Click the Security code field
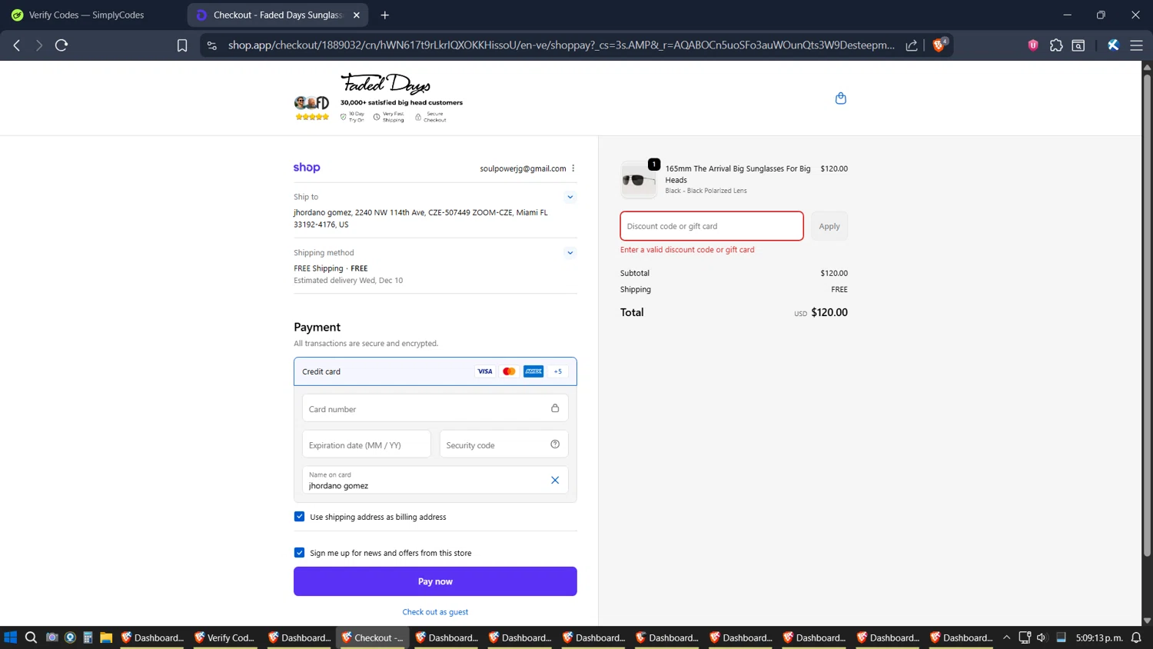The image size is (1153, 649). click(504, 444)
